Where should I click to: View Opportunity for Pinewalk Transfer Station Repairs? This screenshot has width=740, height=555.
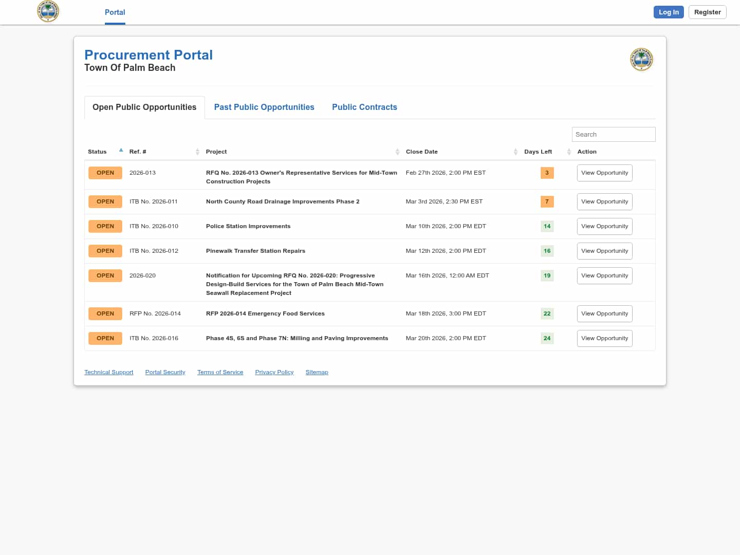click(x=604, y=251)
